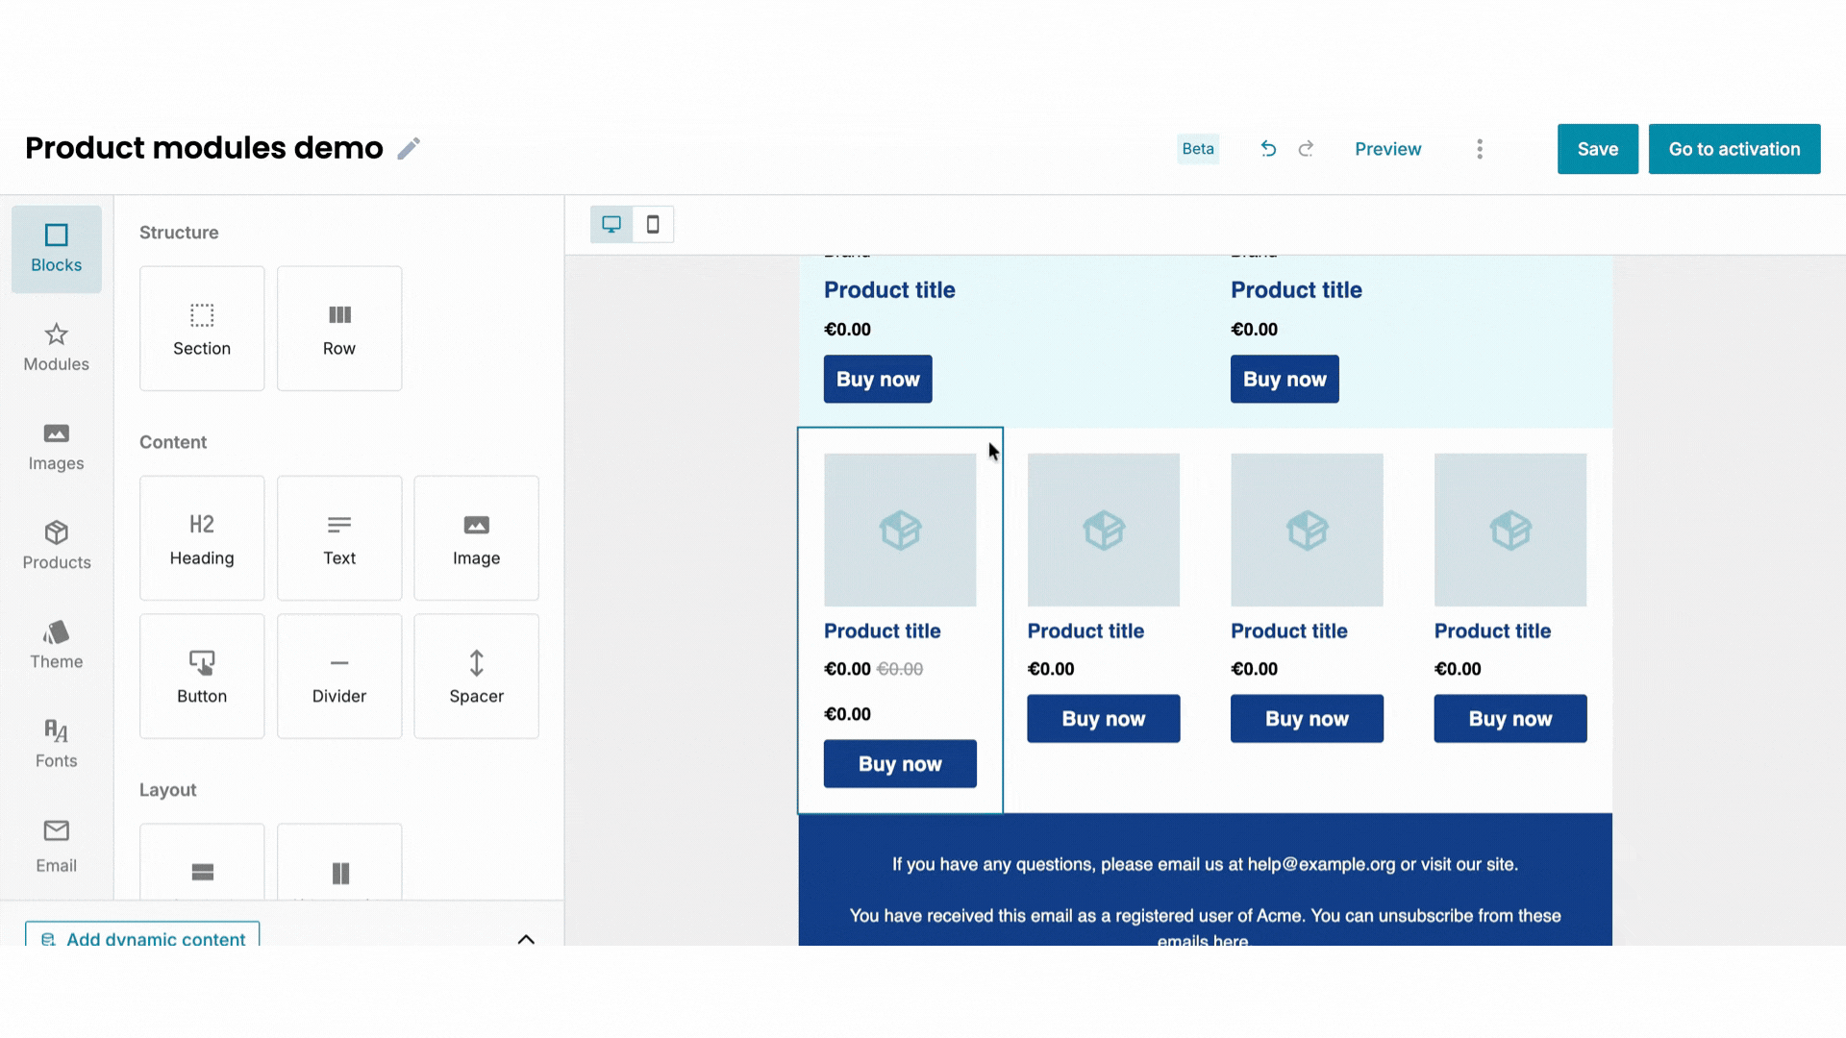
Task: Switch to desktop preview mode
Action: point(611,223)
